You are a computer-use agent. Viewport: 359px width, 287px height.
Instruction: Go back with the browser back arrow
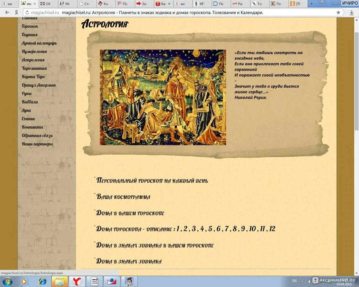[7, 12]
